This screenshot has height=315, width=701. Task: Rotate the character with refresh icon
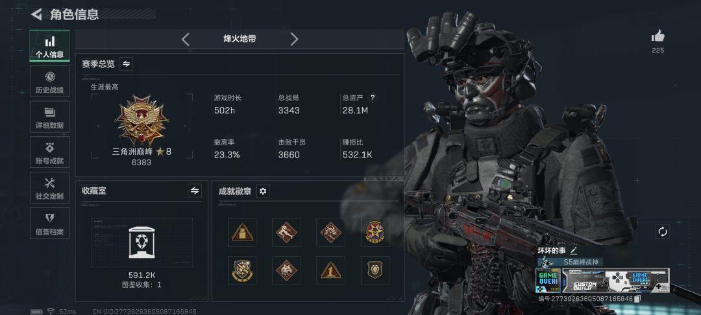pyautogui.click(x=663, y=231)
